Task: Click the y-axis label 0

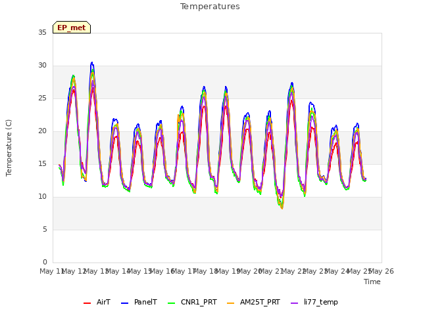Action: click(x=45, y=262)
